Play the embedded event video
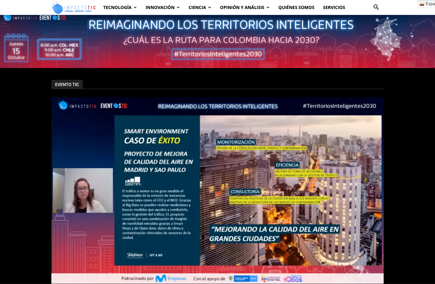 click(x=217, y=190)
